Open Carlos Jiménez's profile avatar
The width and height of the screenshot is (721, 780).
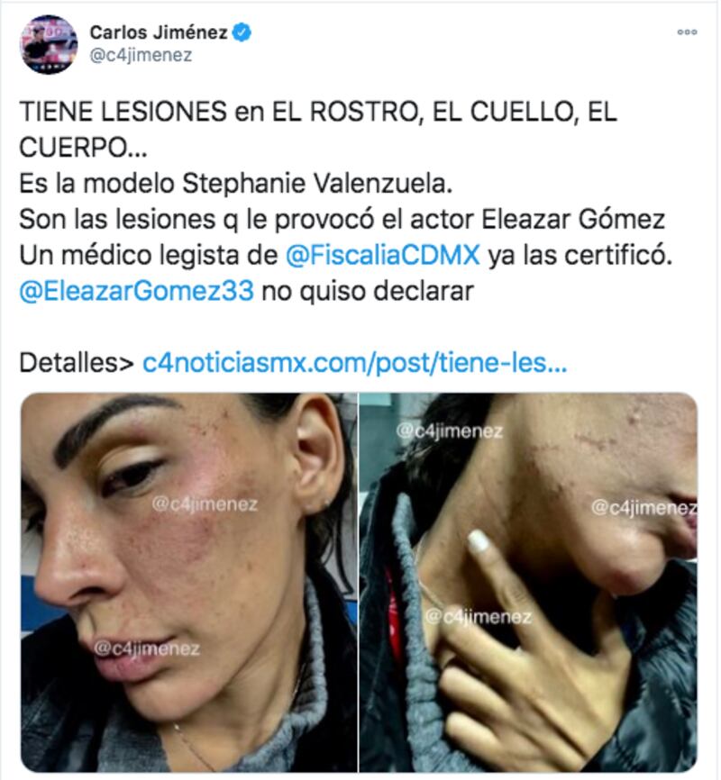click(x=49, y=45)
